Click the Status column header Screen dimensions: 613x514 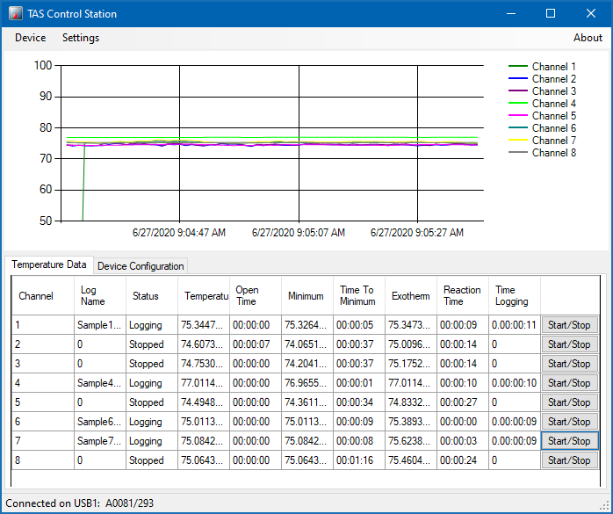[146, 296]
